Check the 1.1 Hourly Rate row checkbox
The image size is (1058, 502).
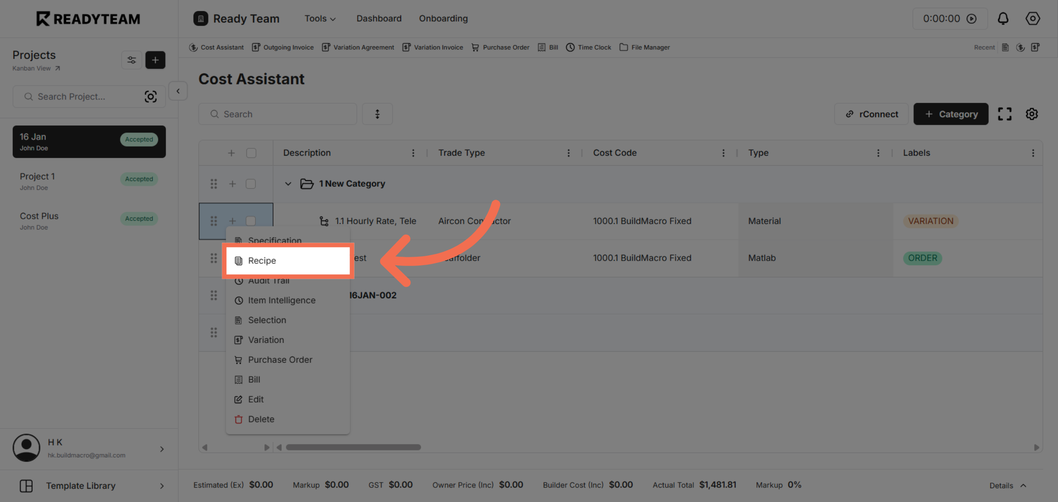tap(251, 221)
